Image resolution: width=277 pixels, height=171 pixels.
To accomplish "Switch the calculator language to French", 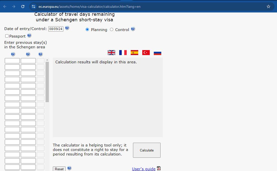I will pyautogui.click(x=123, y=53).
